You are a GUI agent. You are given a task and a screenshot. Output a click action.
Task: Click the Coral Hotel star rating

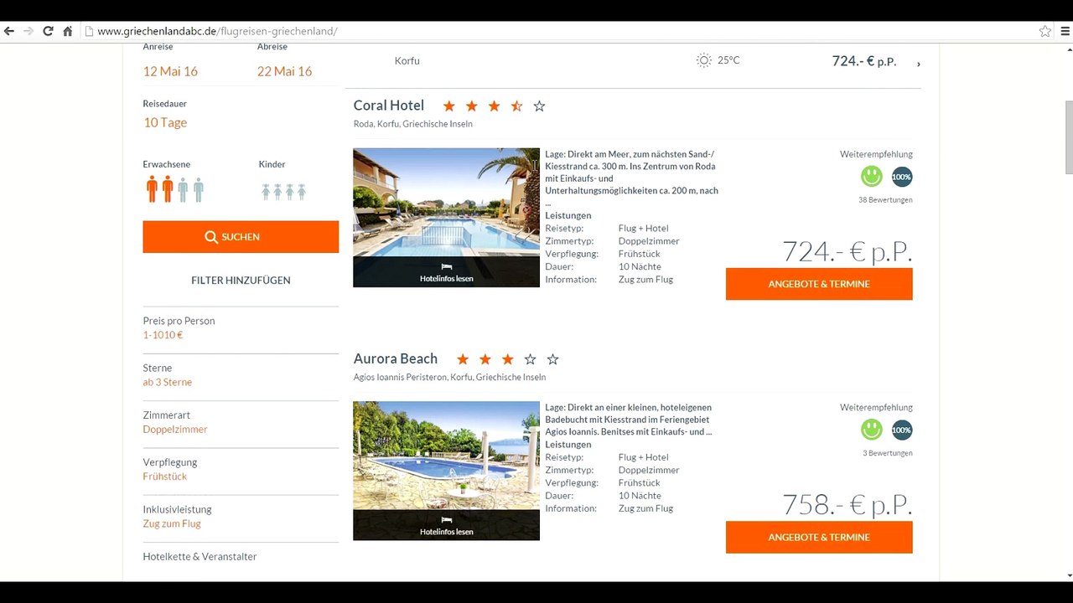click(x=494, y=106)
